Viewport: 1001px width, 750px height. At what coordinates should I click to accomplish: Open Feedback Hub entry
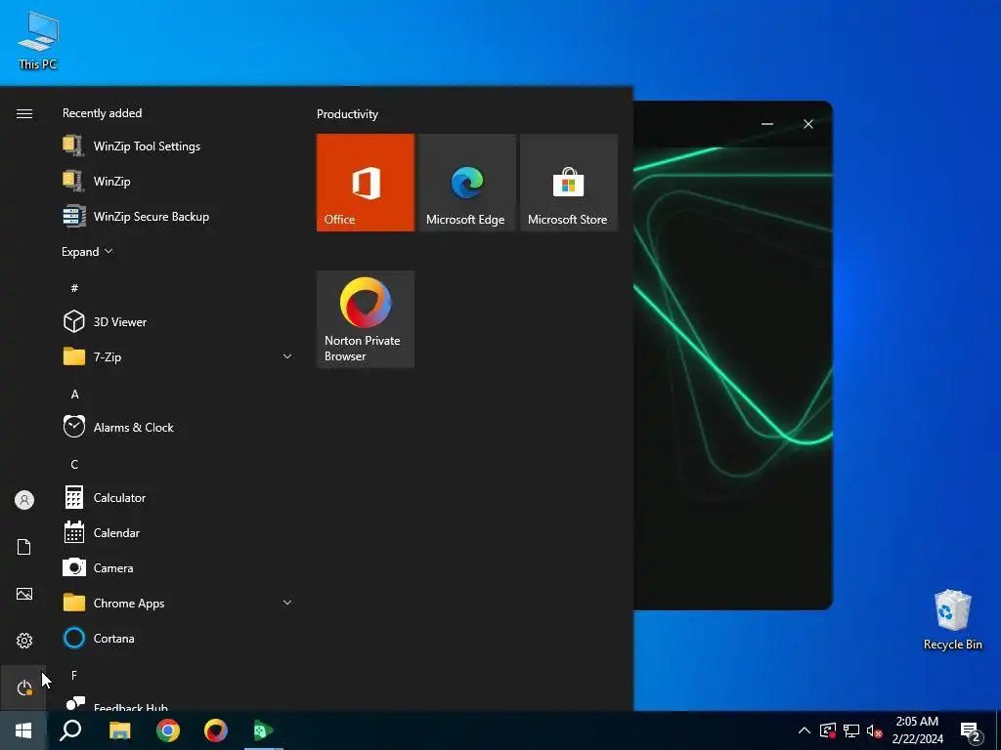coord(179,703)
